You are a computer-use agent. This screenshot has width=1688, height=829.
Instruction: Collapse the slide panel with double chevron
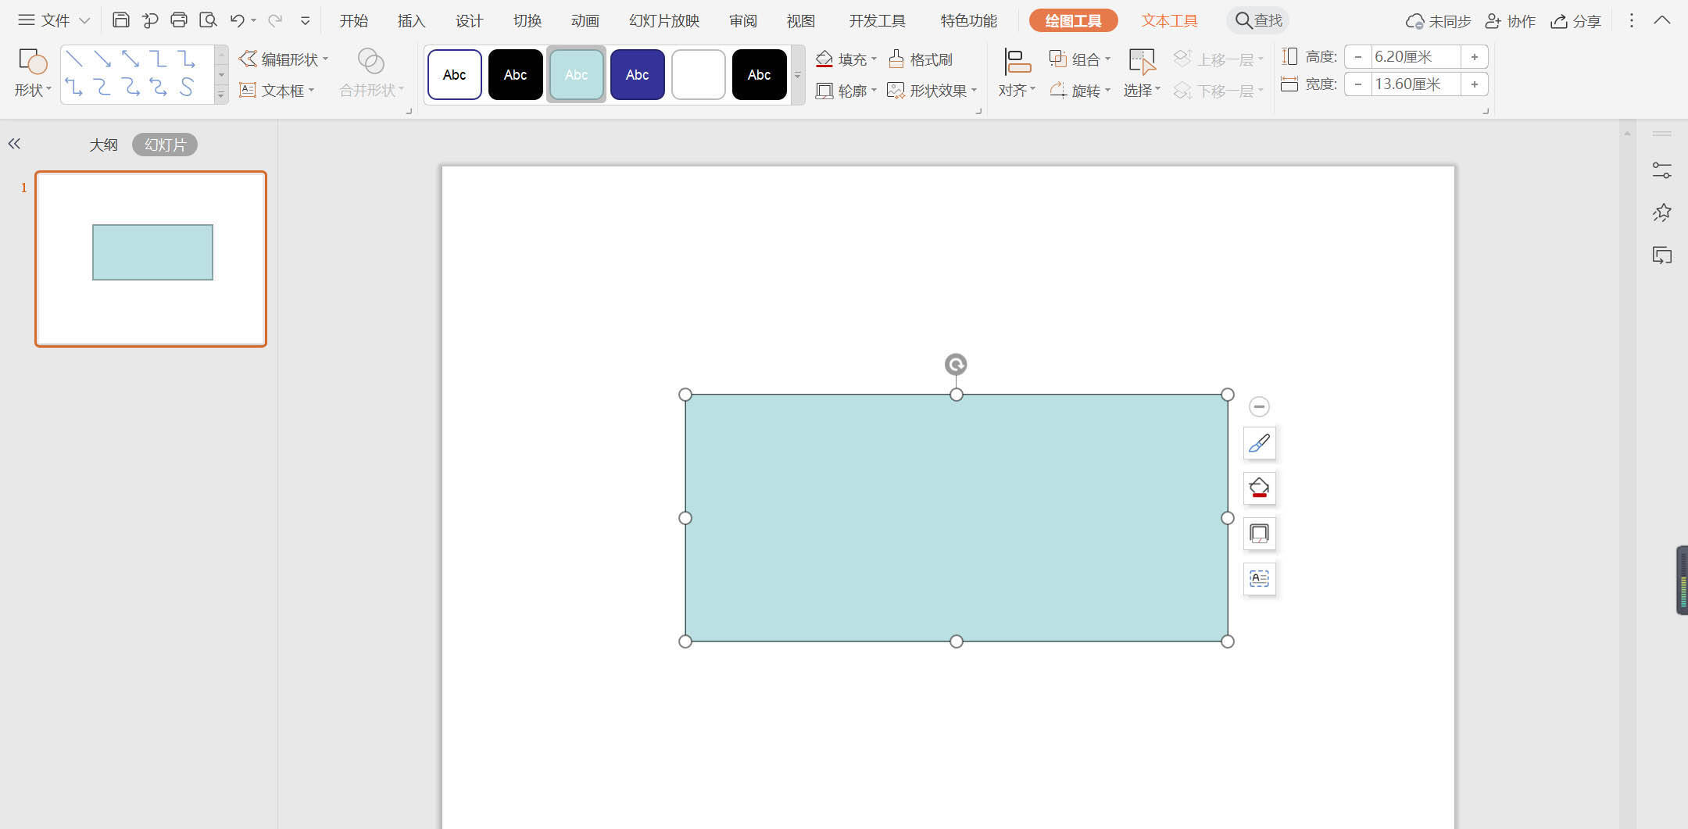pyautogui.click(x=14, y=144)
